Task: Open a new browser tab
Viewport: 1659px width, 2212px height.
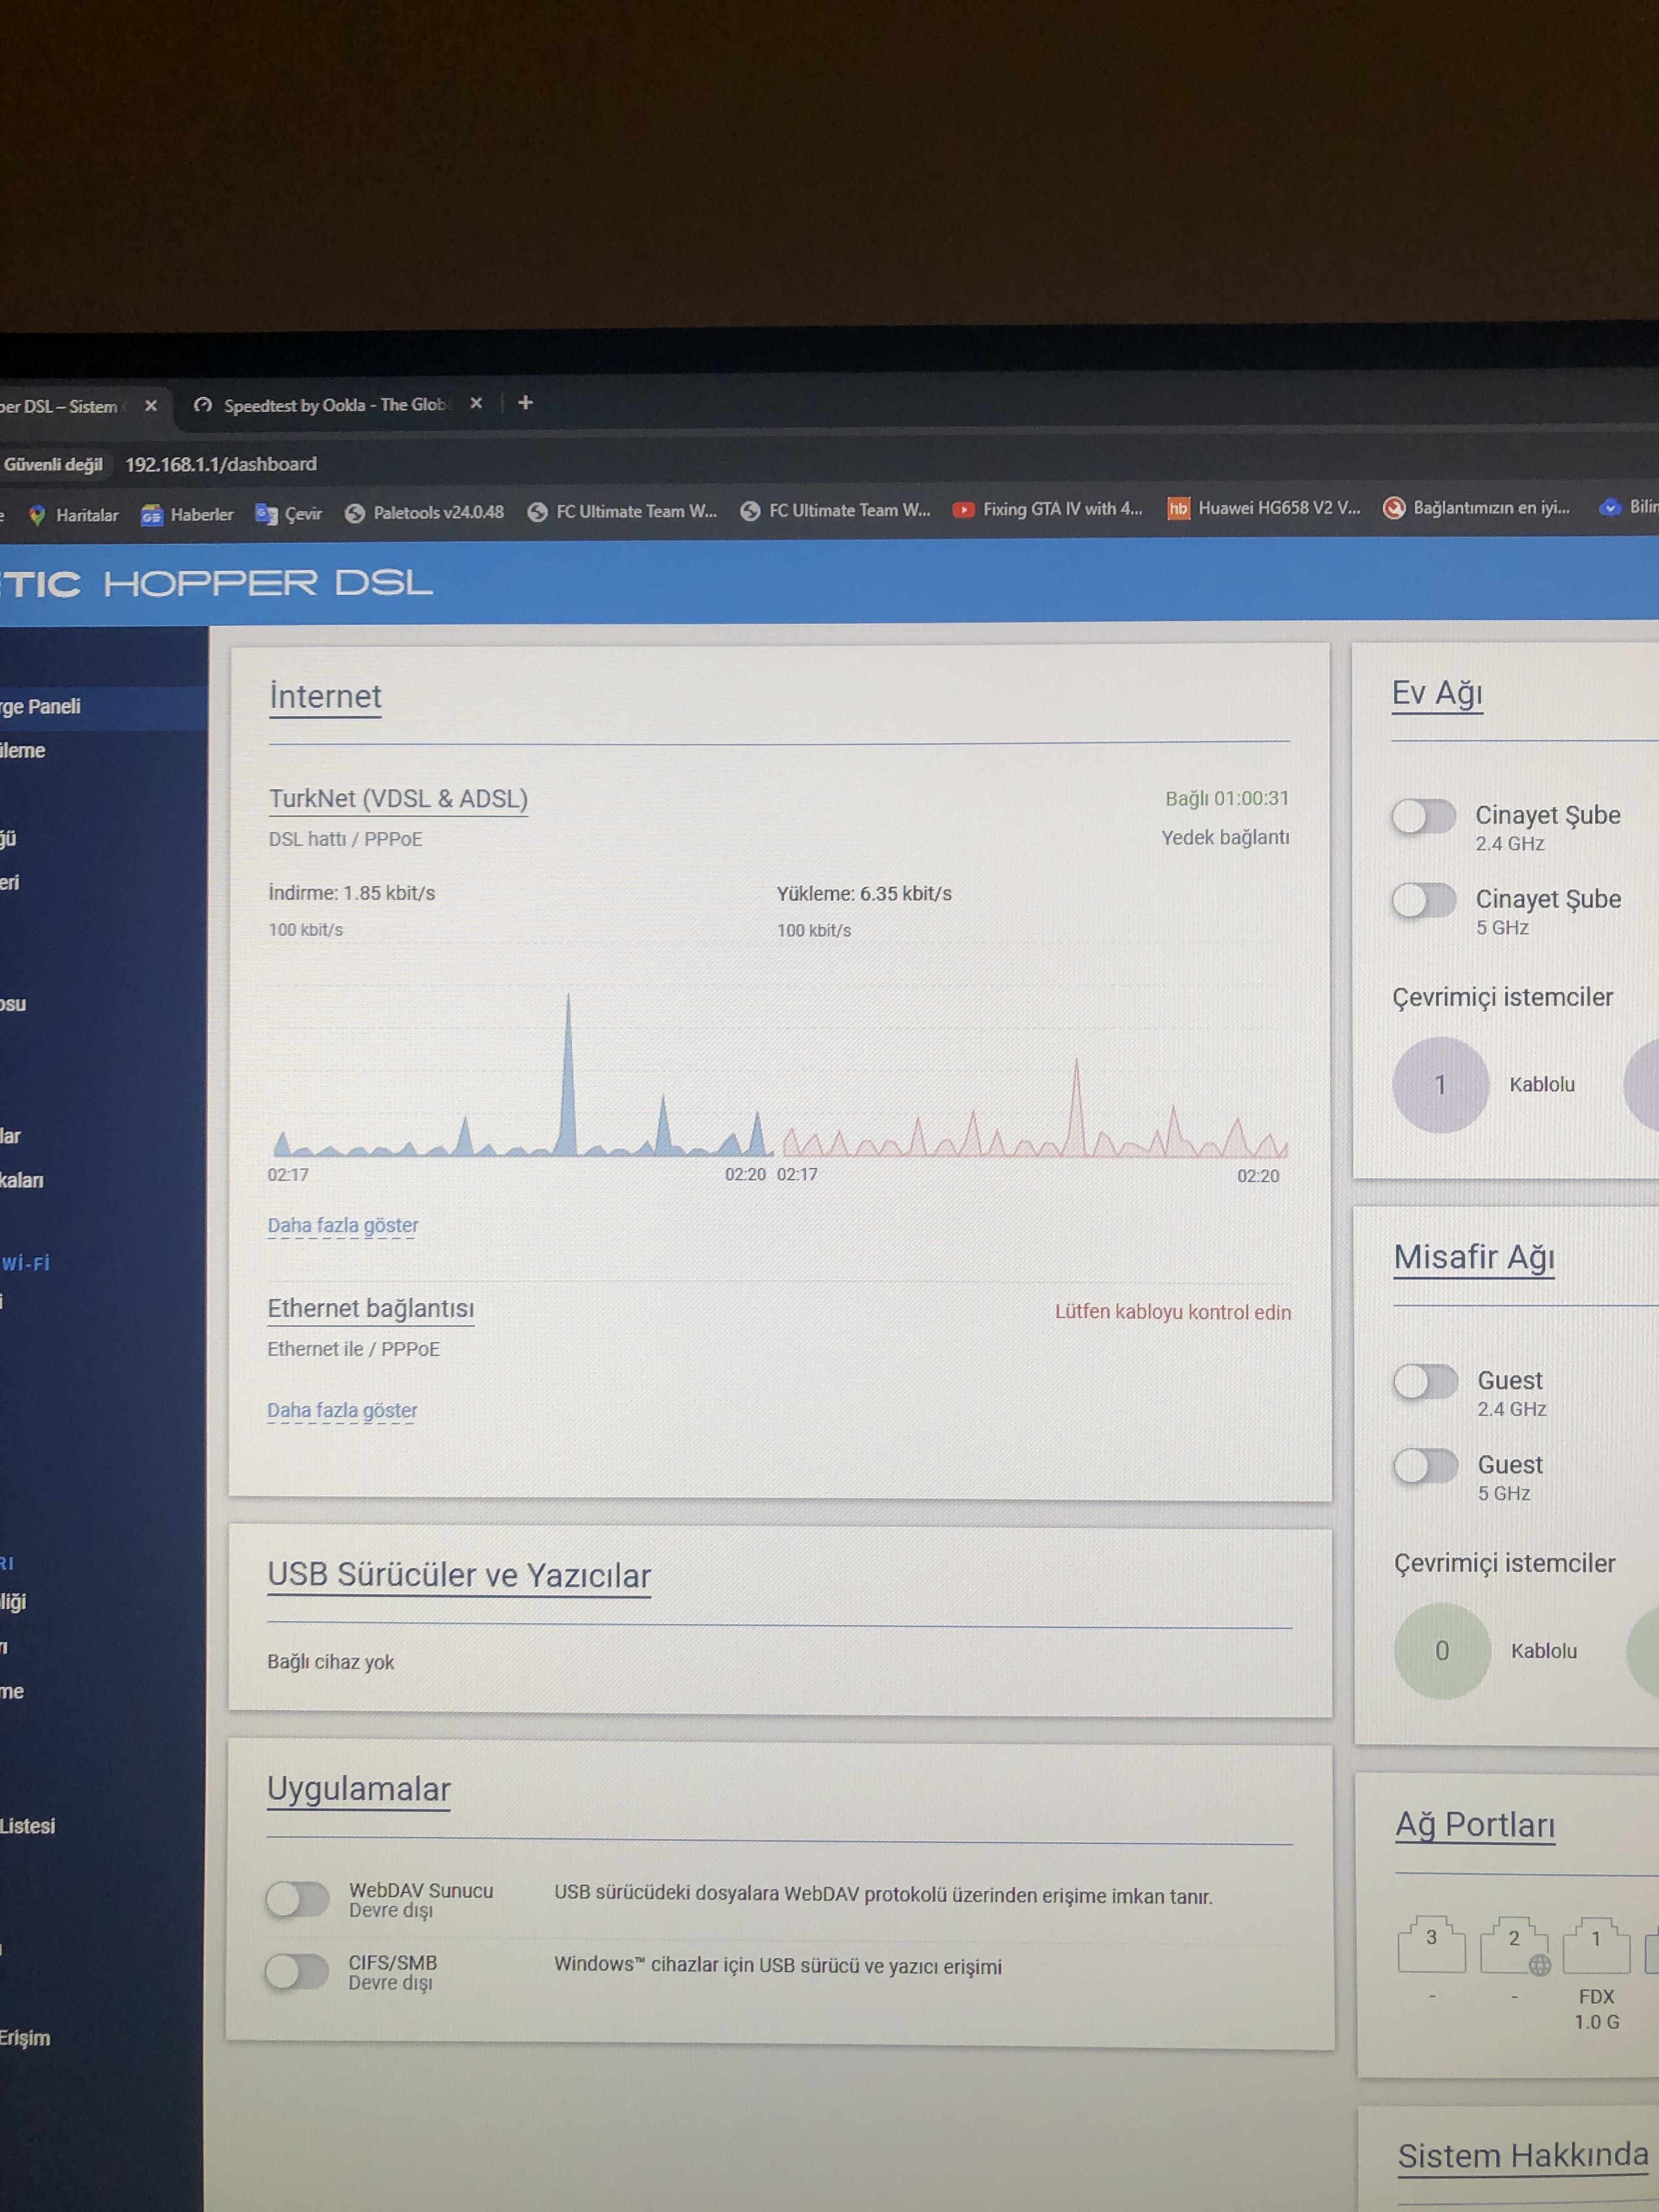Action: click(526, 402)
